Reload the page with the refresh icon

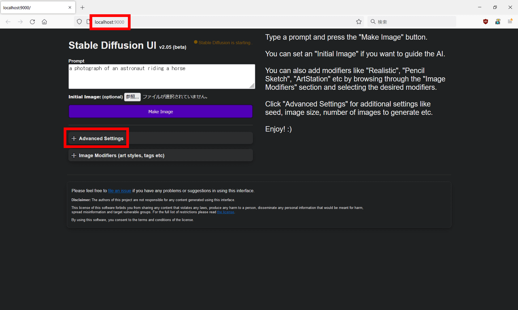[32, 22]
